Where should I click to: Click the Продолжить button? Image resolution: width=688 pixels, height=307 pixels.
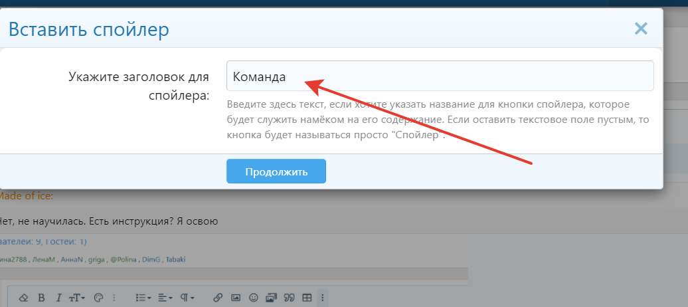click(x=276, y=171)
